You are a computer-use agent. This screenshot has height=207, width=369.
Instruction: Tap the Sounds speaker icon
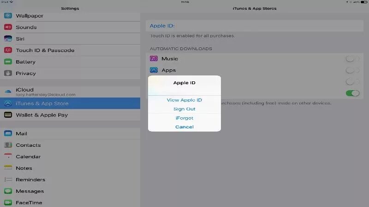coord(8,27)
